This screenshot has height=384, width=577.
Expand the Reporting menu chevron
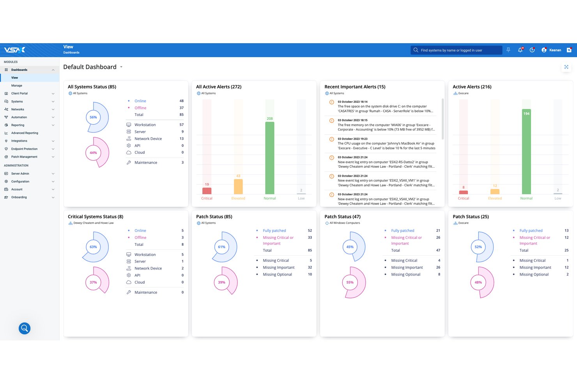53,125
